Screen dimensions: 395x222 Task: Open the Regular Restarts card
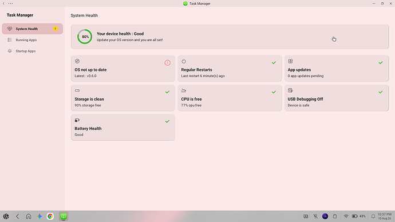[230, 69]
